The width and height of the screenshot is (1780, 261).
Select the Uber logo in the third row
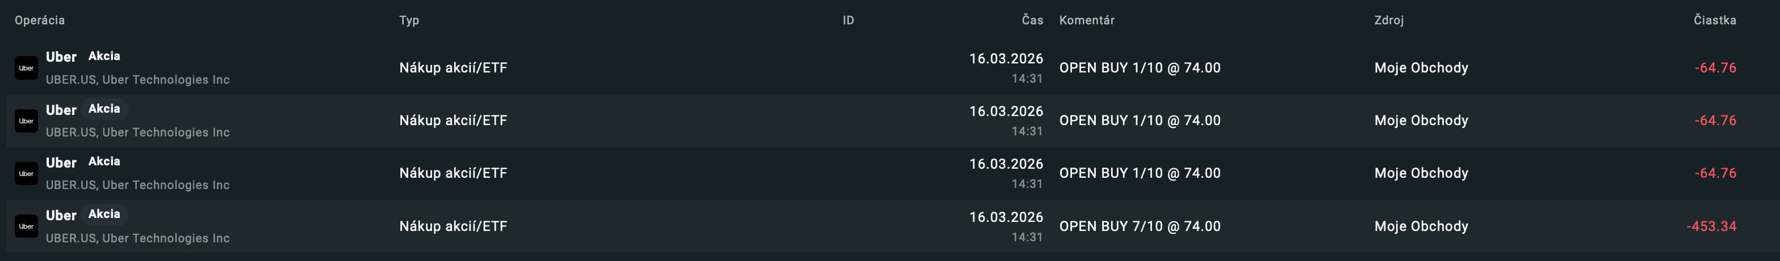point(26,174)
